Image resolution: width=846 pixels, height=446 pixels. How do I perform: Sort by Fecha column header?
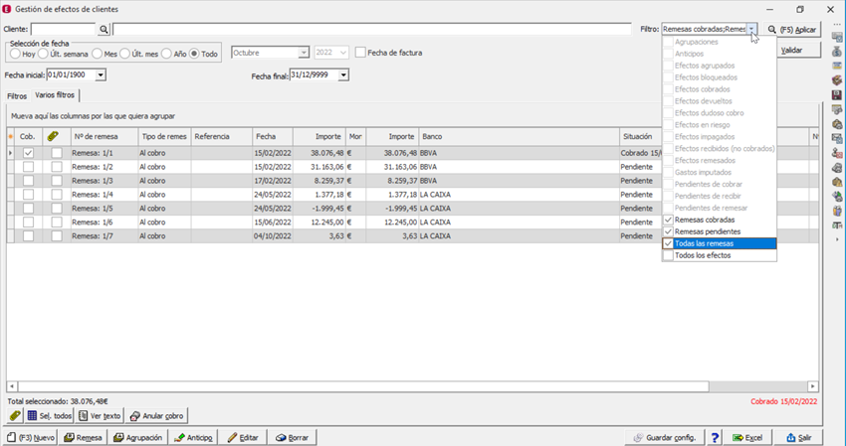tap(273, 137)
